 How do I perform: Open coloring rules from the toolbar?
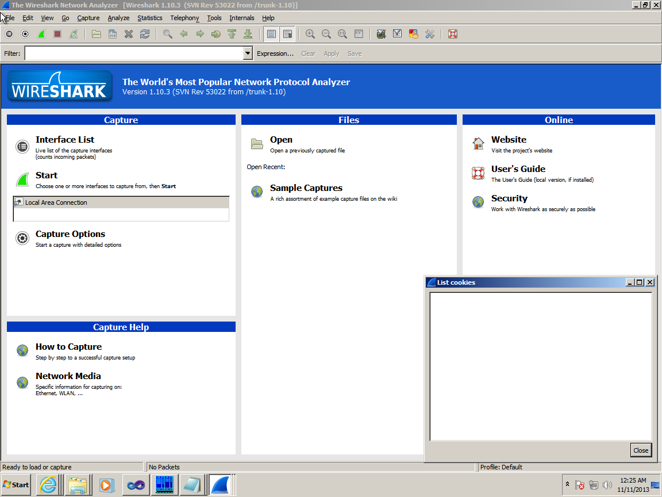pyautogui.click(x=413, y=35)
